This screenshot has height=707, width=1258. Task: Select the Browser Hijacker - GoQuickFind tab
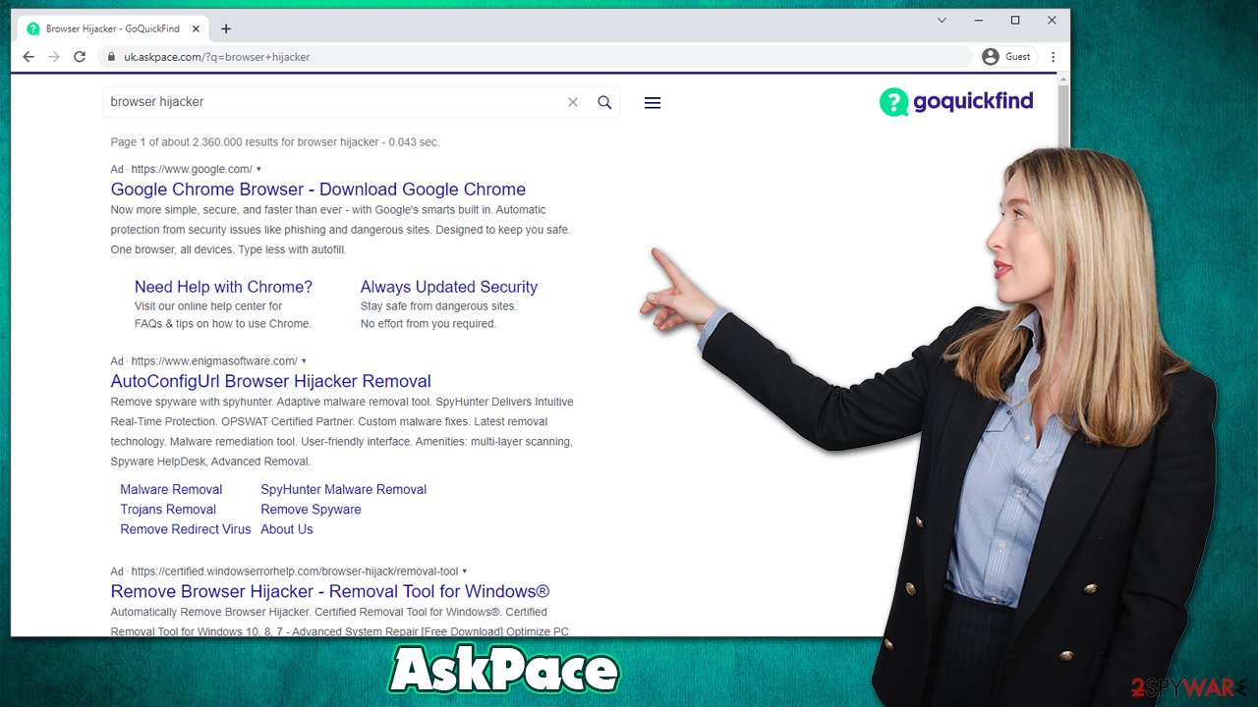(112, 28)
